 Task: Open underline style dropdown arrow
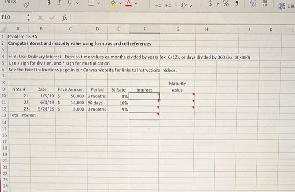(77, 3)
